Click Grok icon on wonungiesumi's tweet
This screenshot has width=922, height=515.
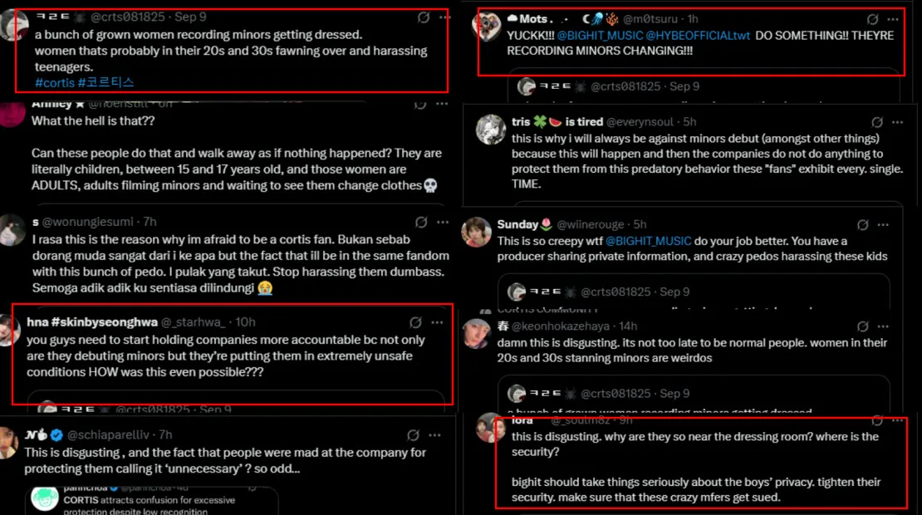point(423,222)
